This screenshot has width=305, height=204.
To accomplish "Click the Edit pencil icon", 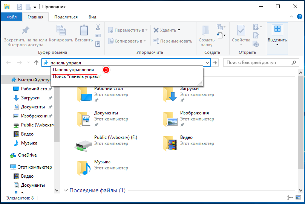I will click(256, 35).
